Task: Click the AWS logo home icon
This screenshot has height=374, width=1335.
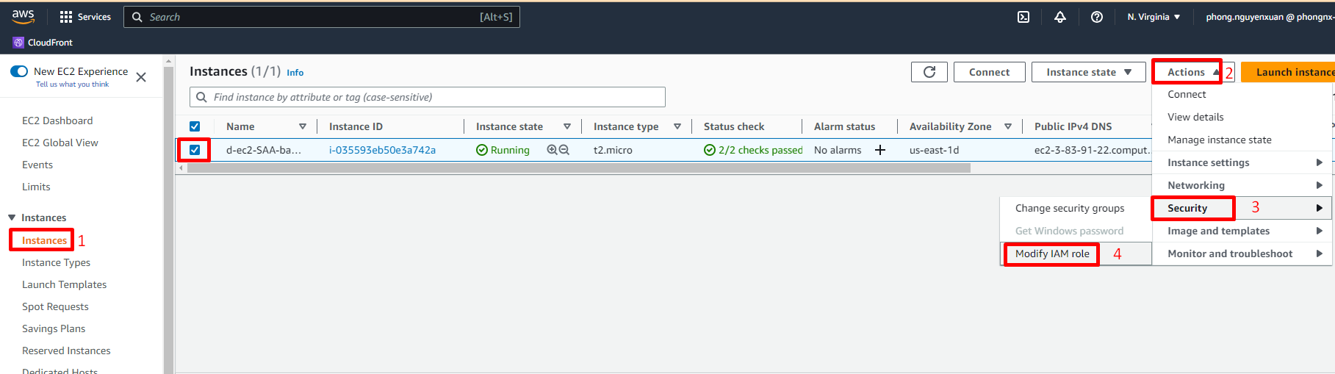Action: pyautogui.click(x=24, y=16)
